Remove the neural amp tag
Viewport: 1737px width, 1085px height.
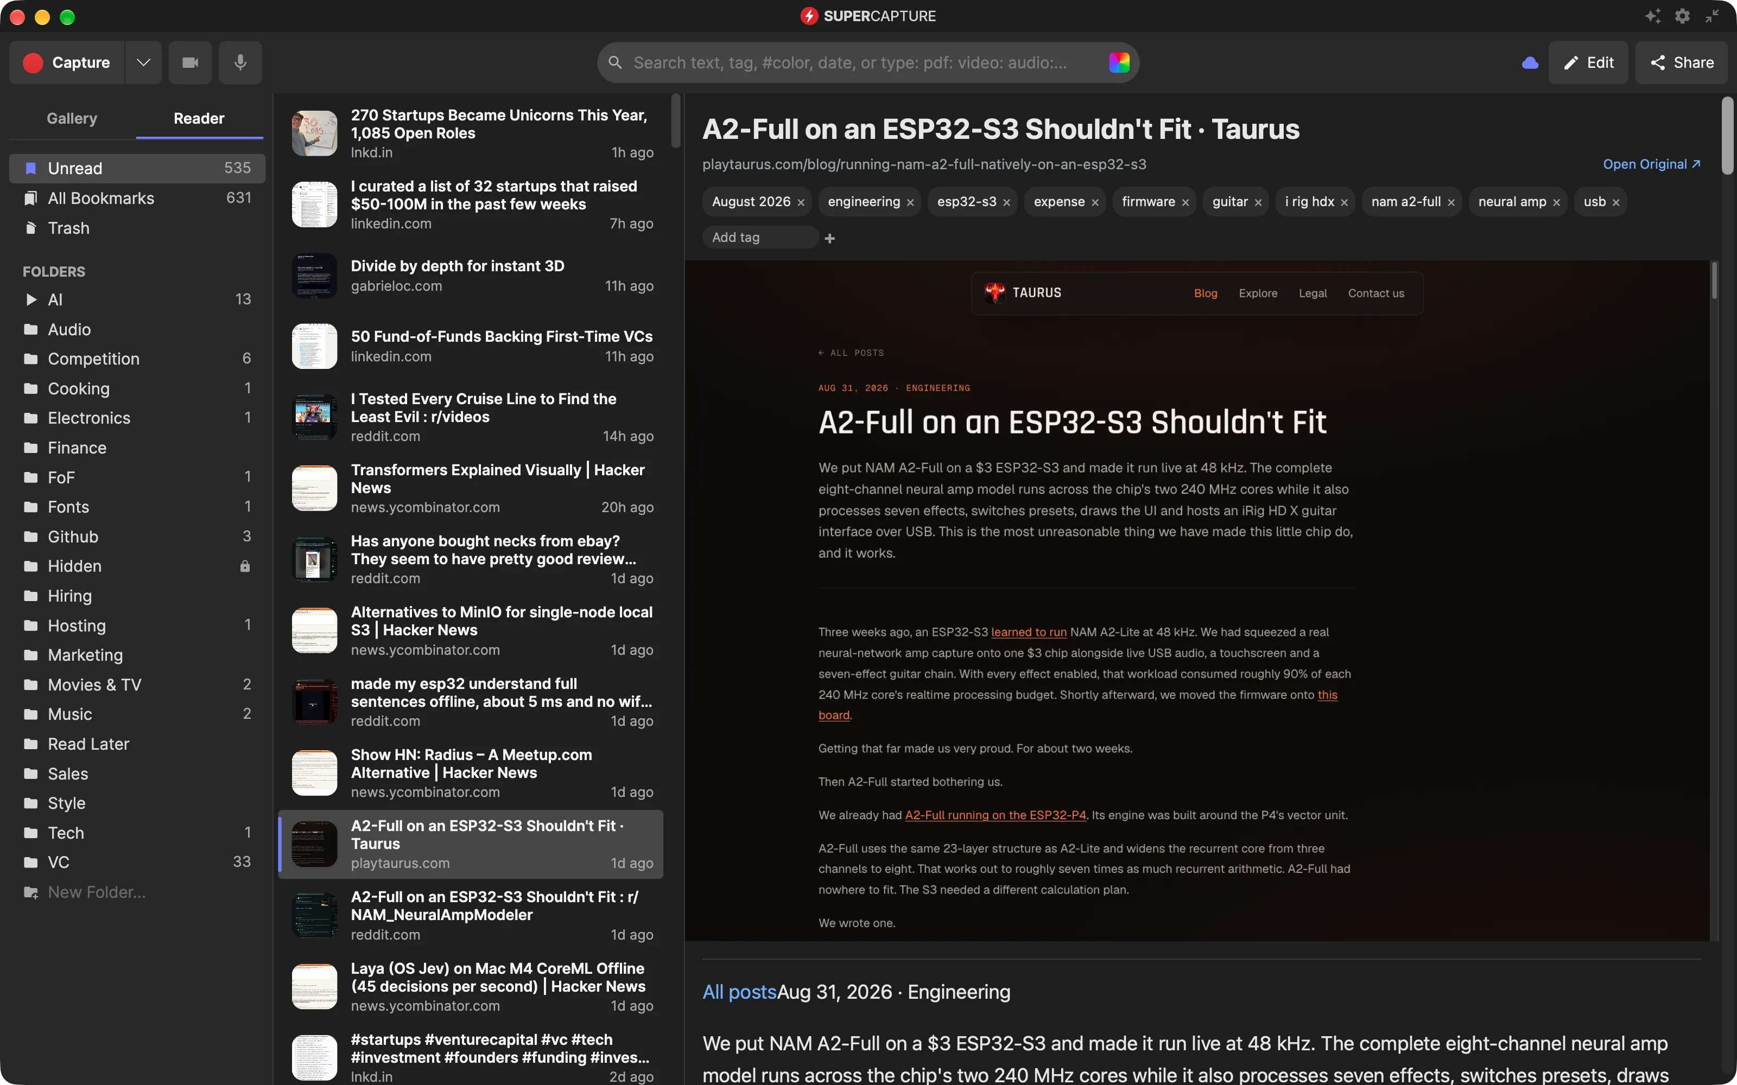click(x=1557, y=202)
